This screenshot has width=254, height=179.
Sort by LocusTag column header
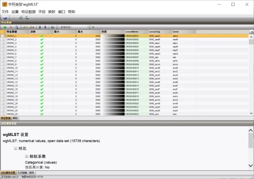pyautogui.click(x=160, y=32)
